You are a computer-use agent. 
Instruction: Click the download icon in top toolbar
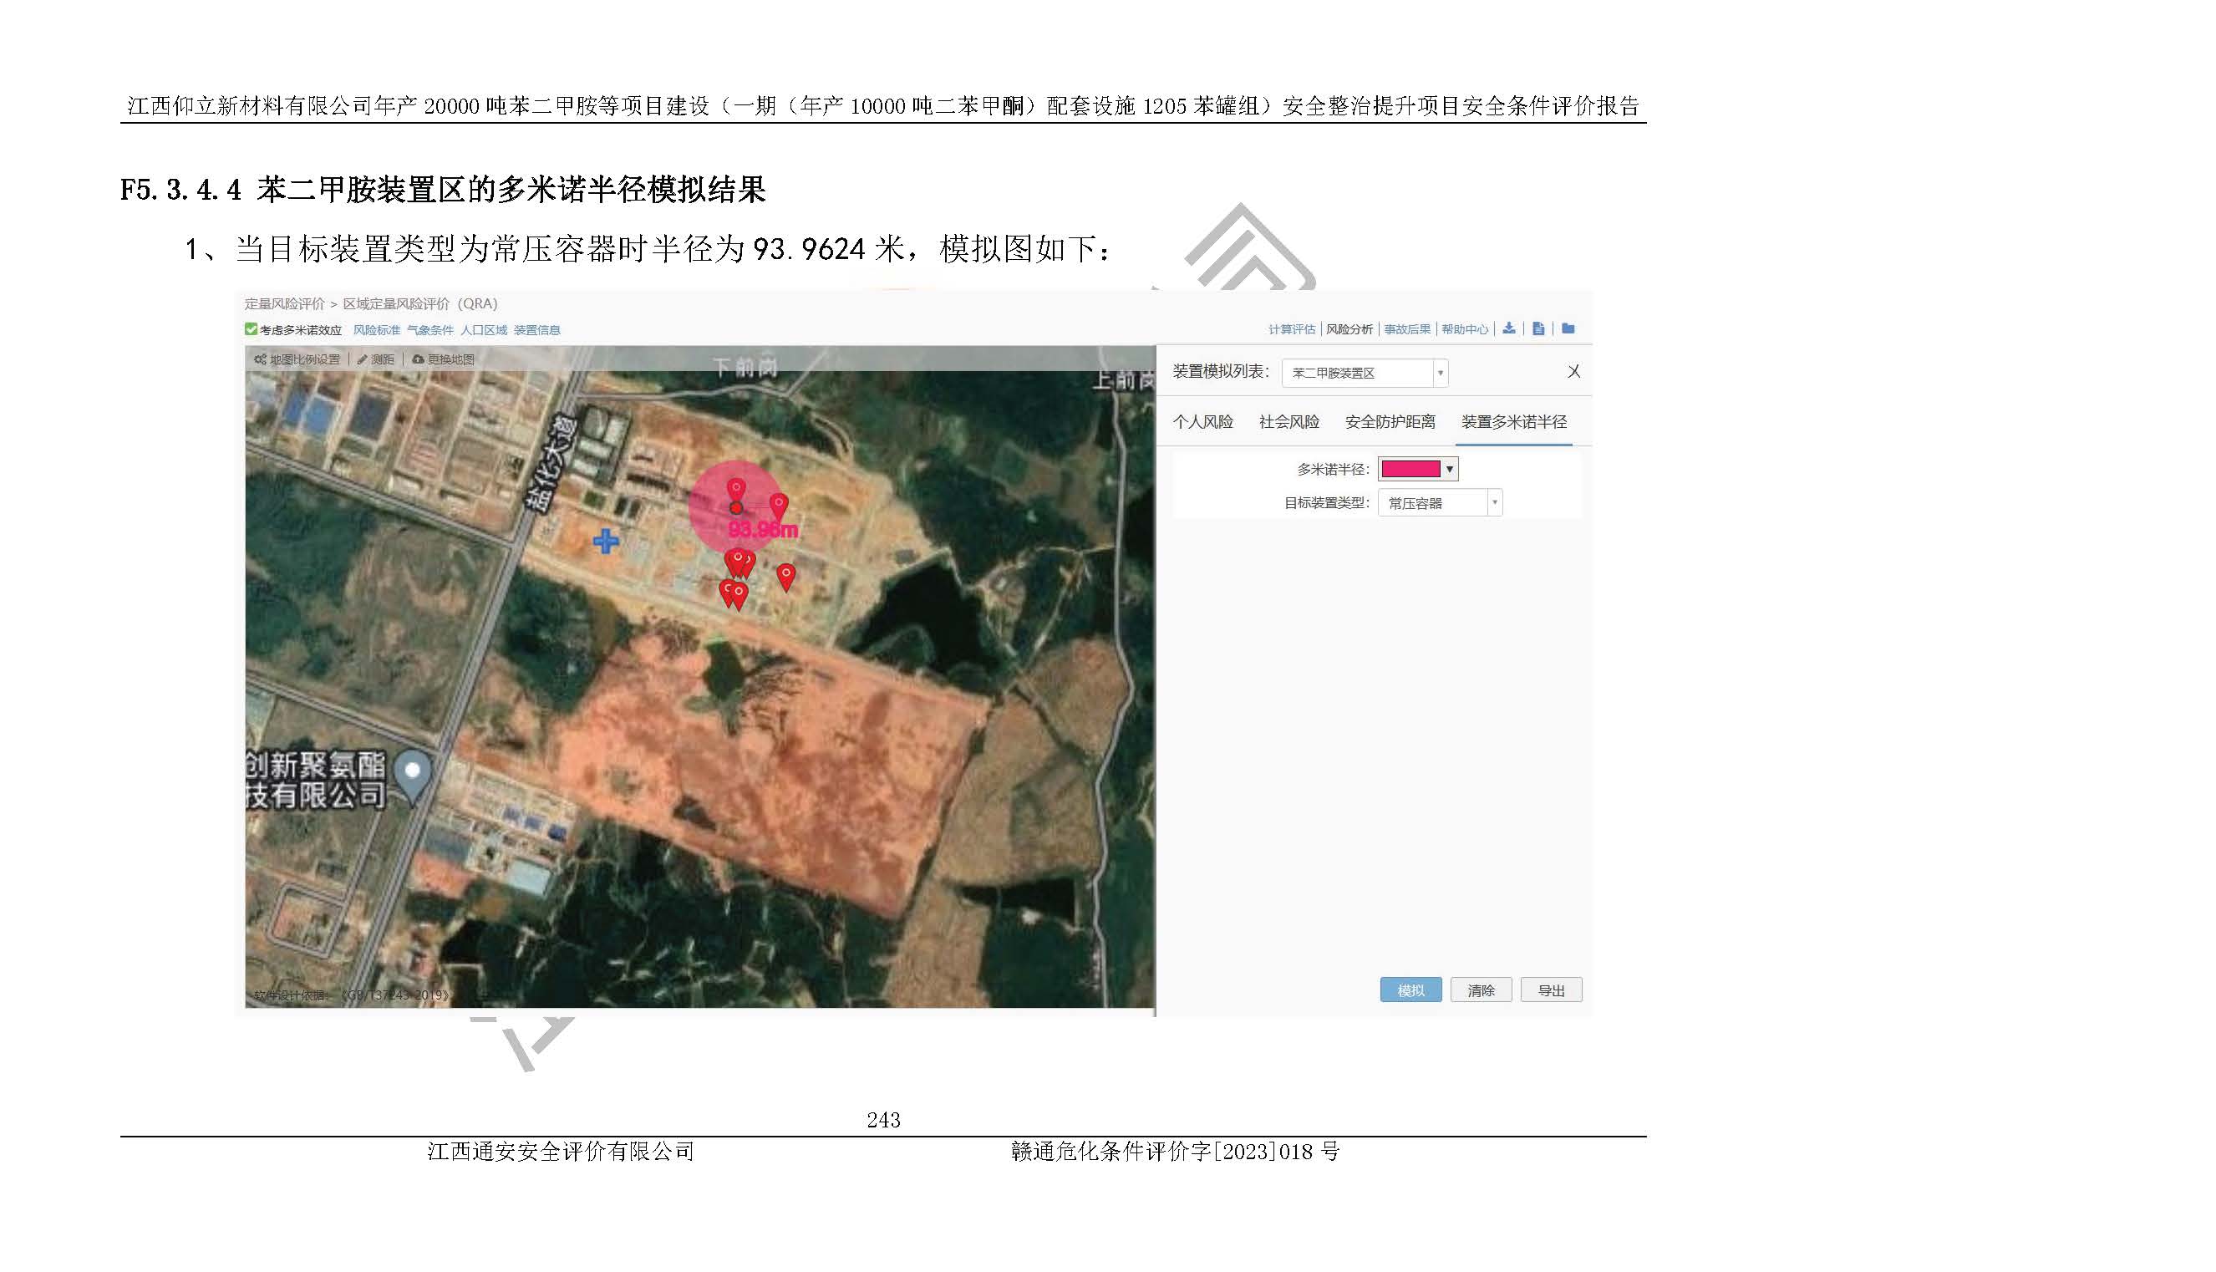pyautogui.click(x=1508, y=328)
